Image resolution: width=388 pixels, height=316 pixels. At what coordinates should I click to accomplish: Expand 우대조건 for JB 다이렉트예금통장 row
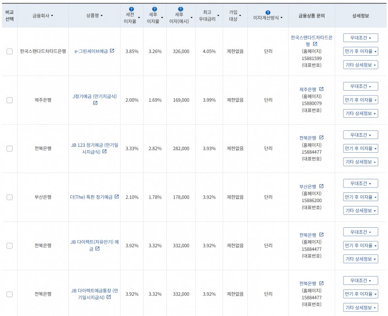coord(360,281)
